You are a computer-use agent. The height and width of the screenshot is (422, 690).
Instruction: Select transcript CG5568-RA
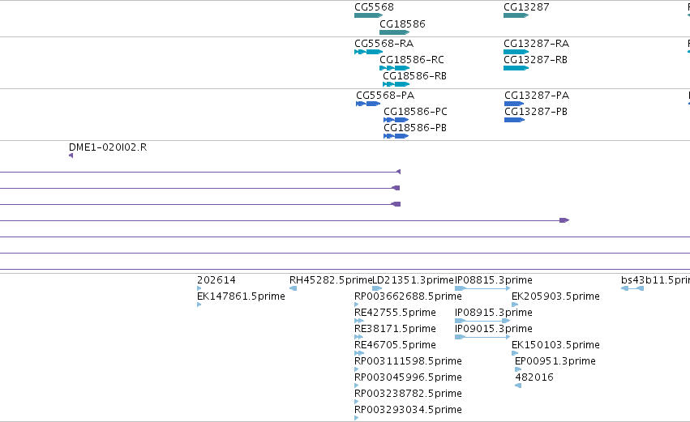tap(384, 44)
